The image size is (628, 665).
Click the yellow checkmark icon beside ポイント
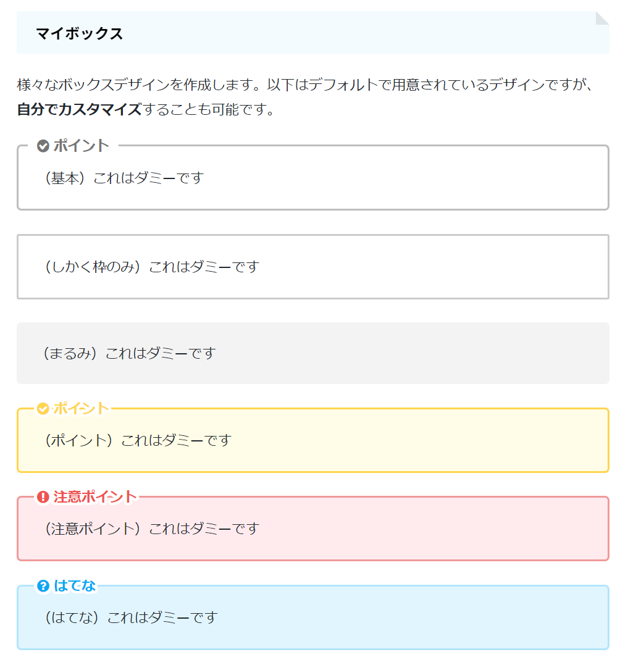coord(43,409)
